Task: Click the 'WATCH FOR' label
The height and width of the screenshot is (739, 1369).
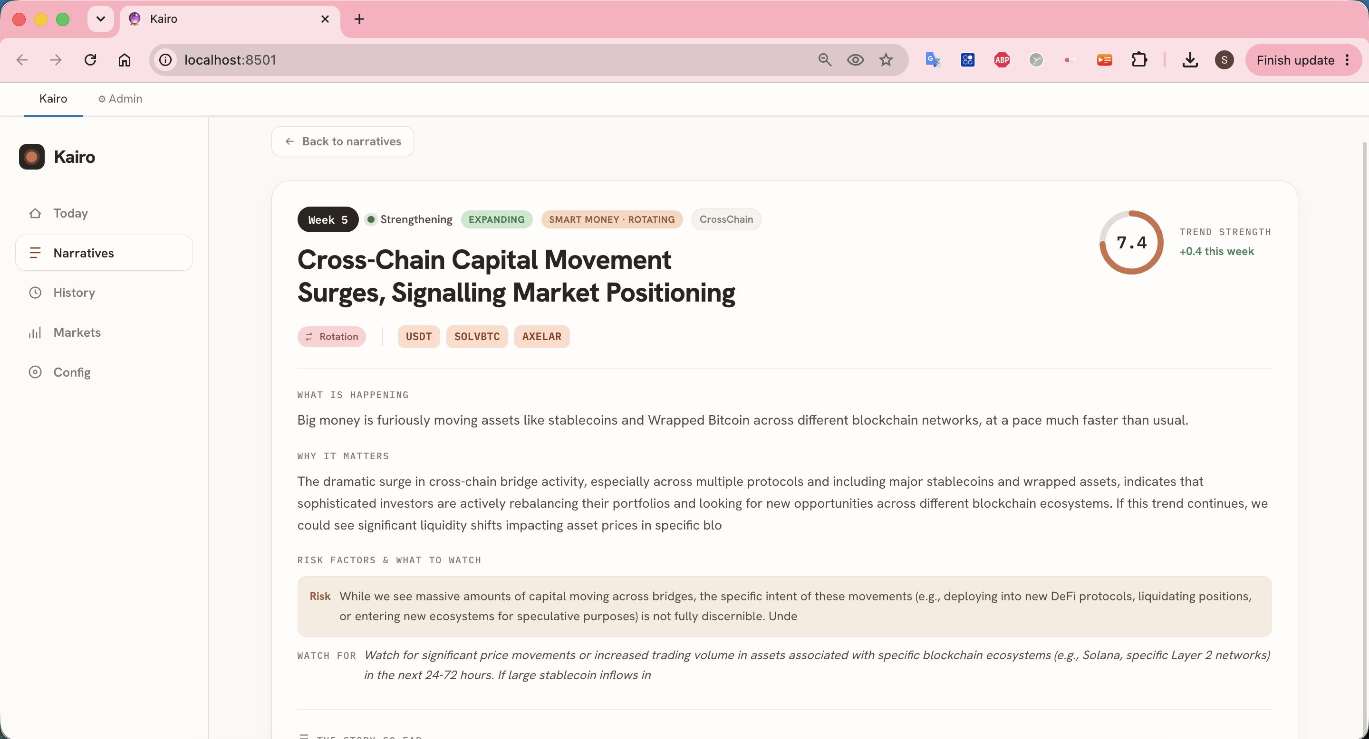Action: (327, 656)
